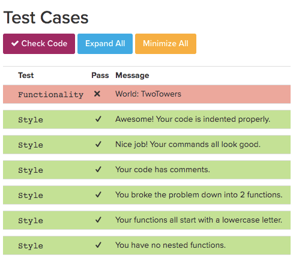Click the Minimize All button
296x267 pixels.
pos(166,44)
